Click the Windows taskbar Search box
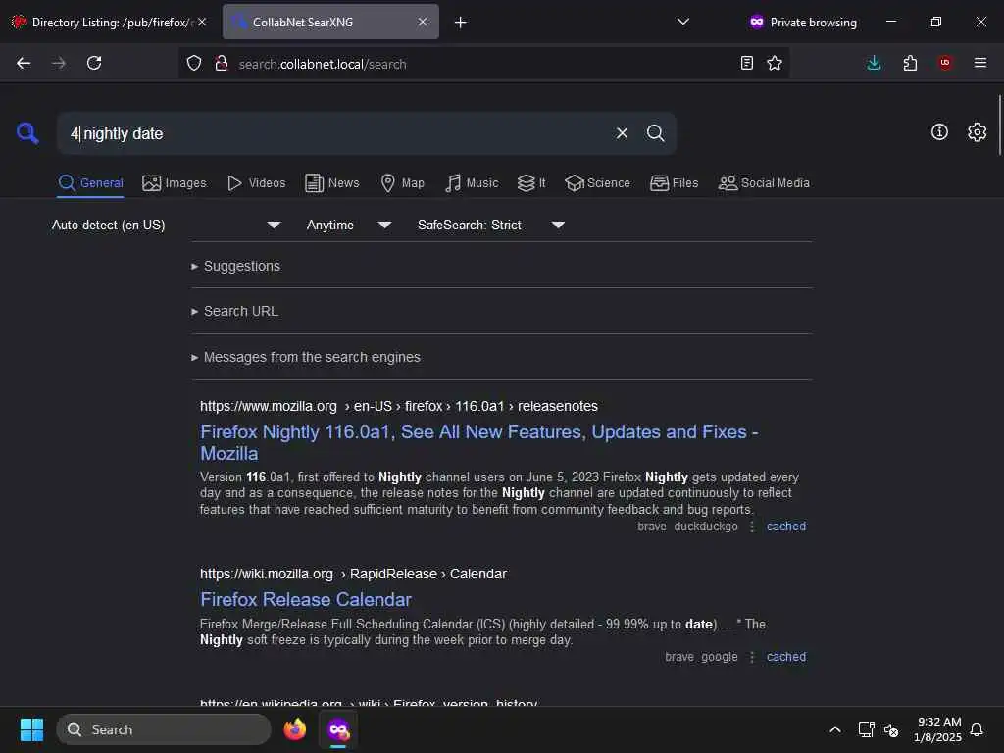 tap(164, 729)
